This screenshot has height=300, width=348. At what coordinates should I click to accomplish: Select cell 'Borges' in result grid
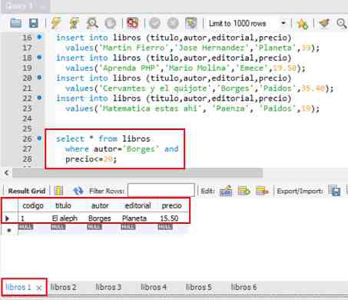100,218
